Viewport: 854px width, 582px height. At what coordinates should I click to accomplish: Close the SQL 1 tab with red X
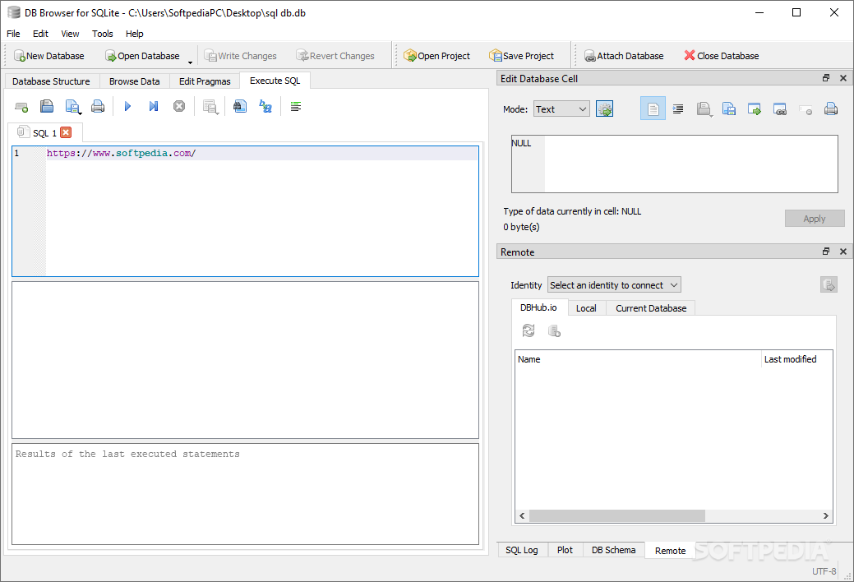66,132
